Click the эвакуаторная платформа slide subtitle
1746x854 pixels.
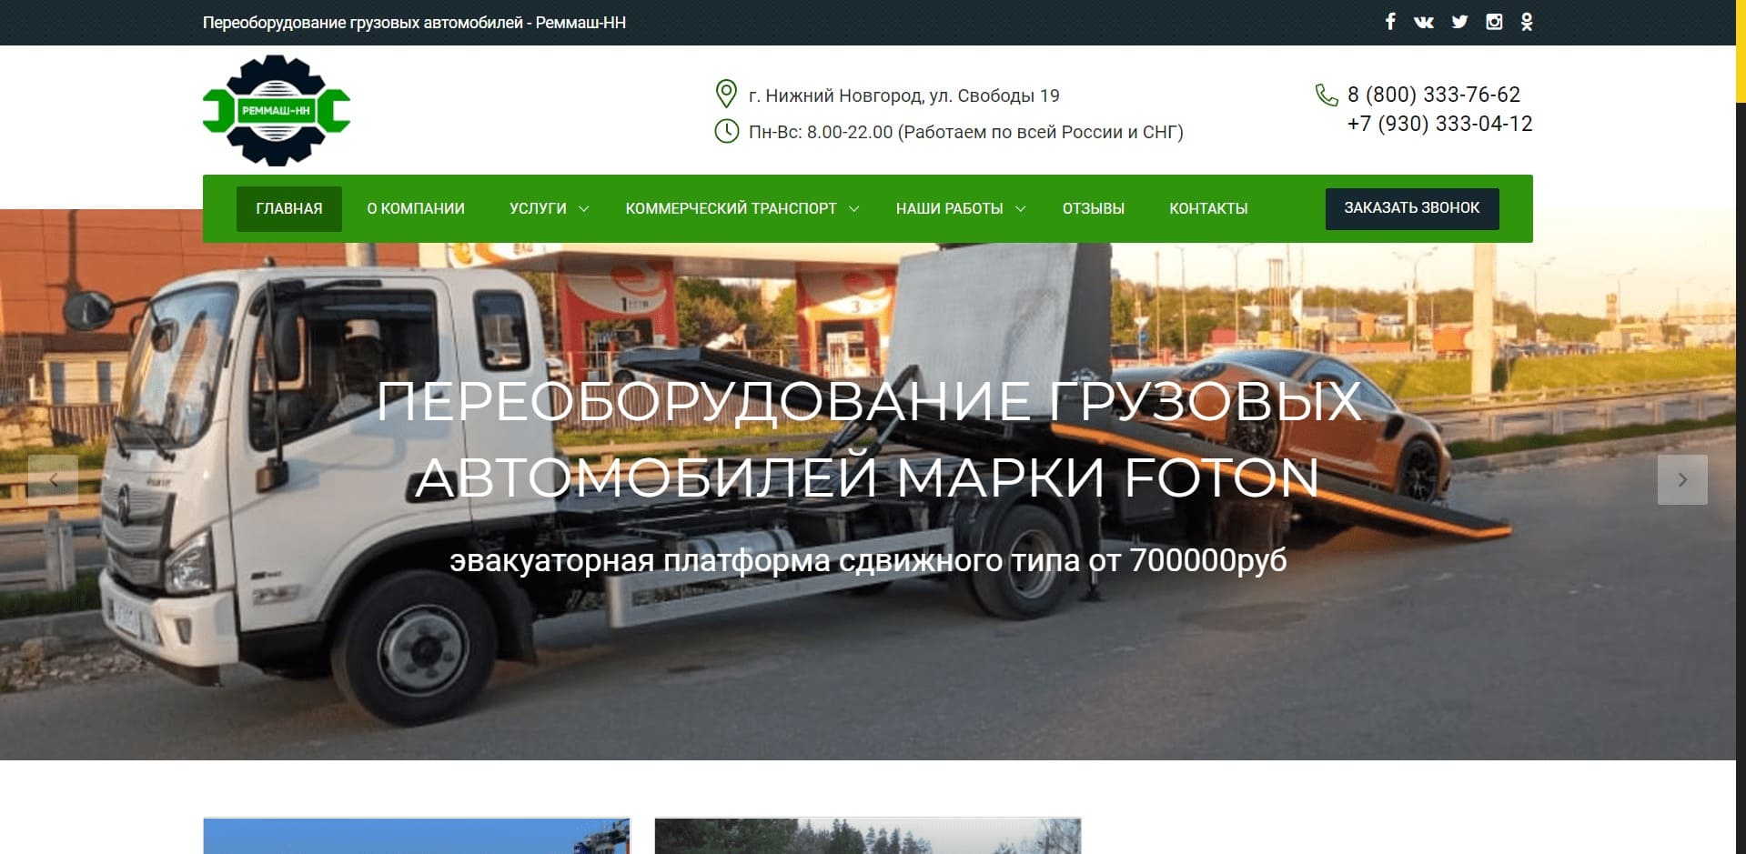(867, 560)
